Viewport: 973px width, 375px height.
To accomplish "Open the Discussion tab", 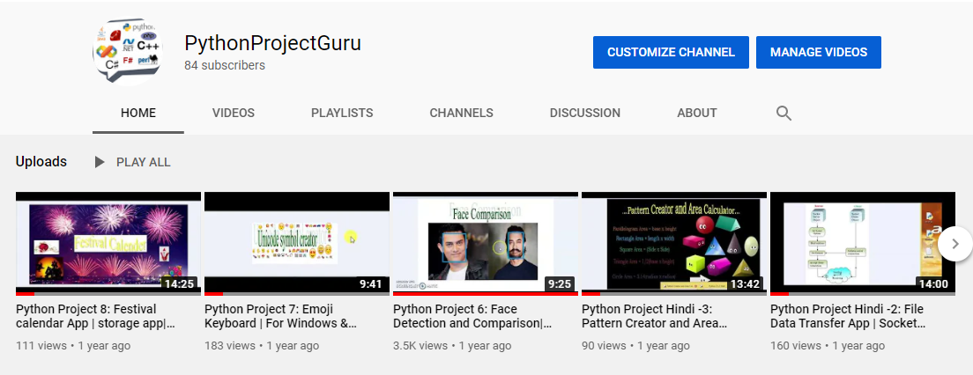I will 584,113.
